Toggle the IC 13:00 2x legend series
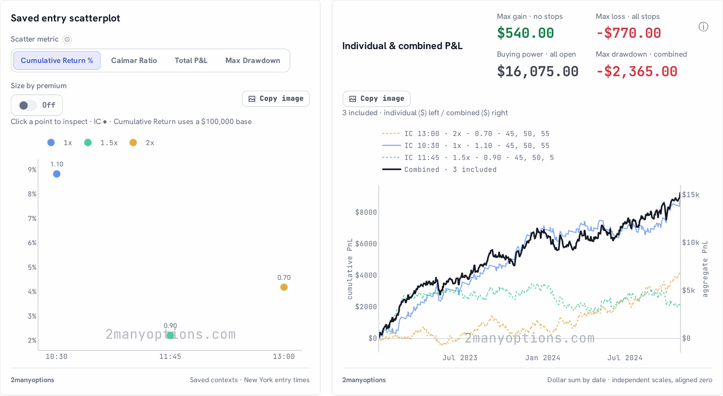Screen dimensions: 723x396 point(465,134)
